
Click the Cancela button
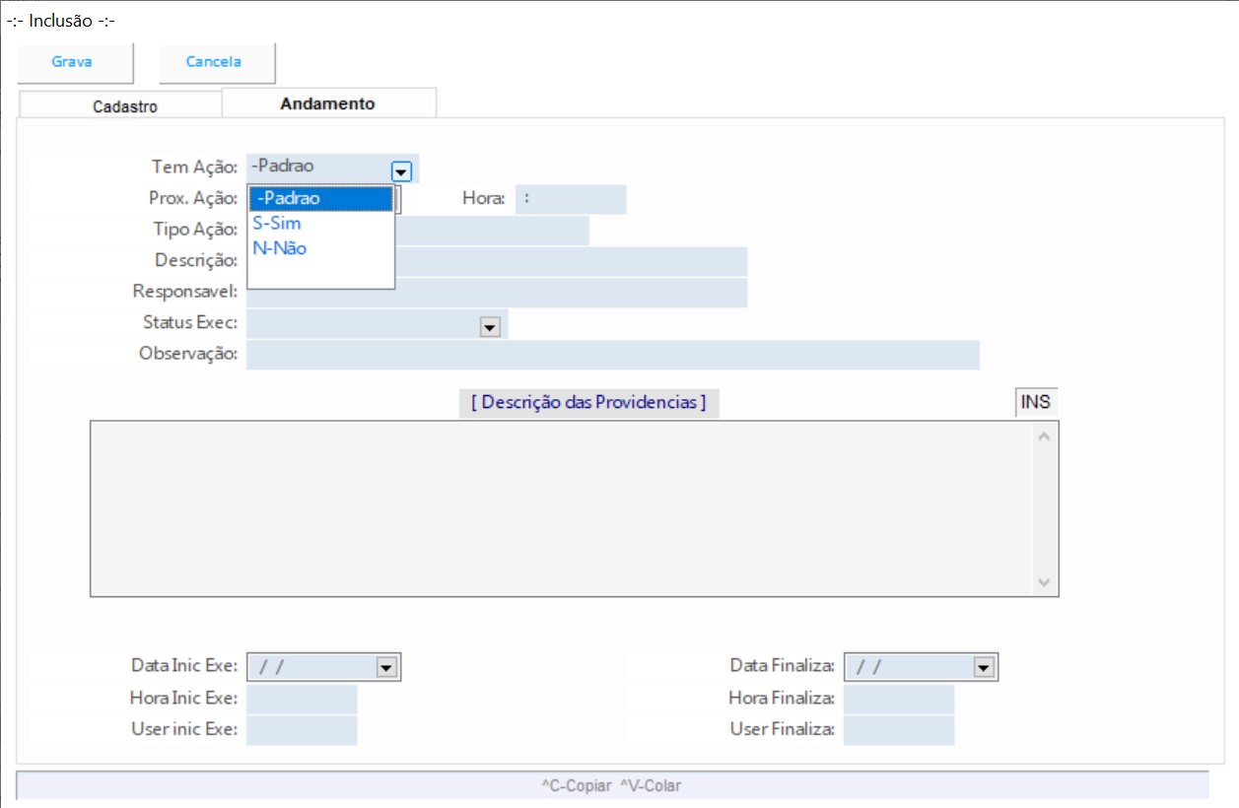tap(214, 62)
